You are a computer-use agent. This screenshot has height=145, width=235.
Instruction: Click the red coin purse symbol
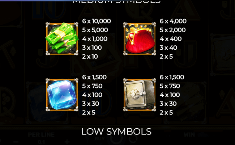[x=140, y=39]
